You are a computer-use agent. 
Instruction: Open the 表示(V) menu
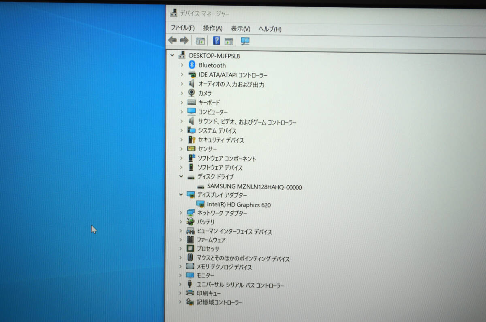(241, 29)
